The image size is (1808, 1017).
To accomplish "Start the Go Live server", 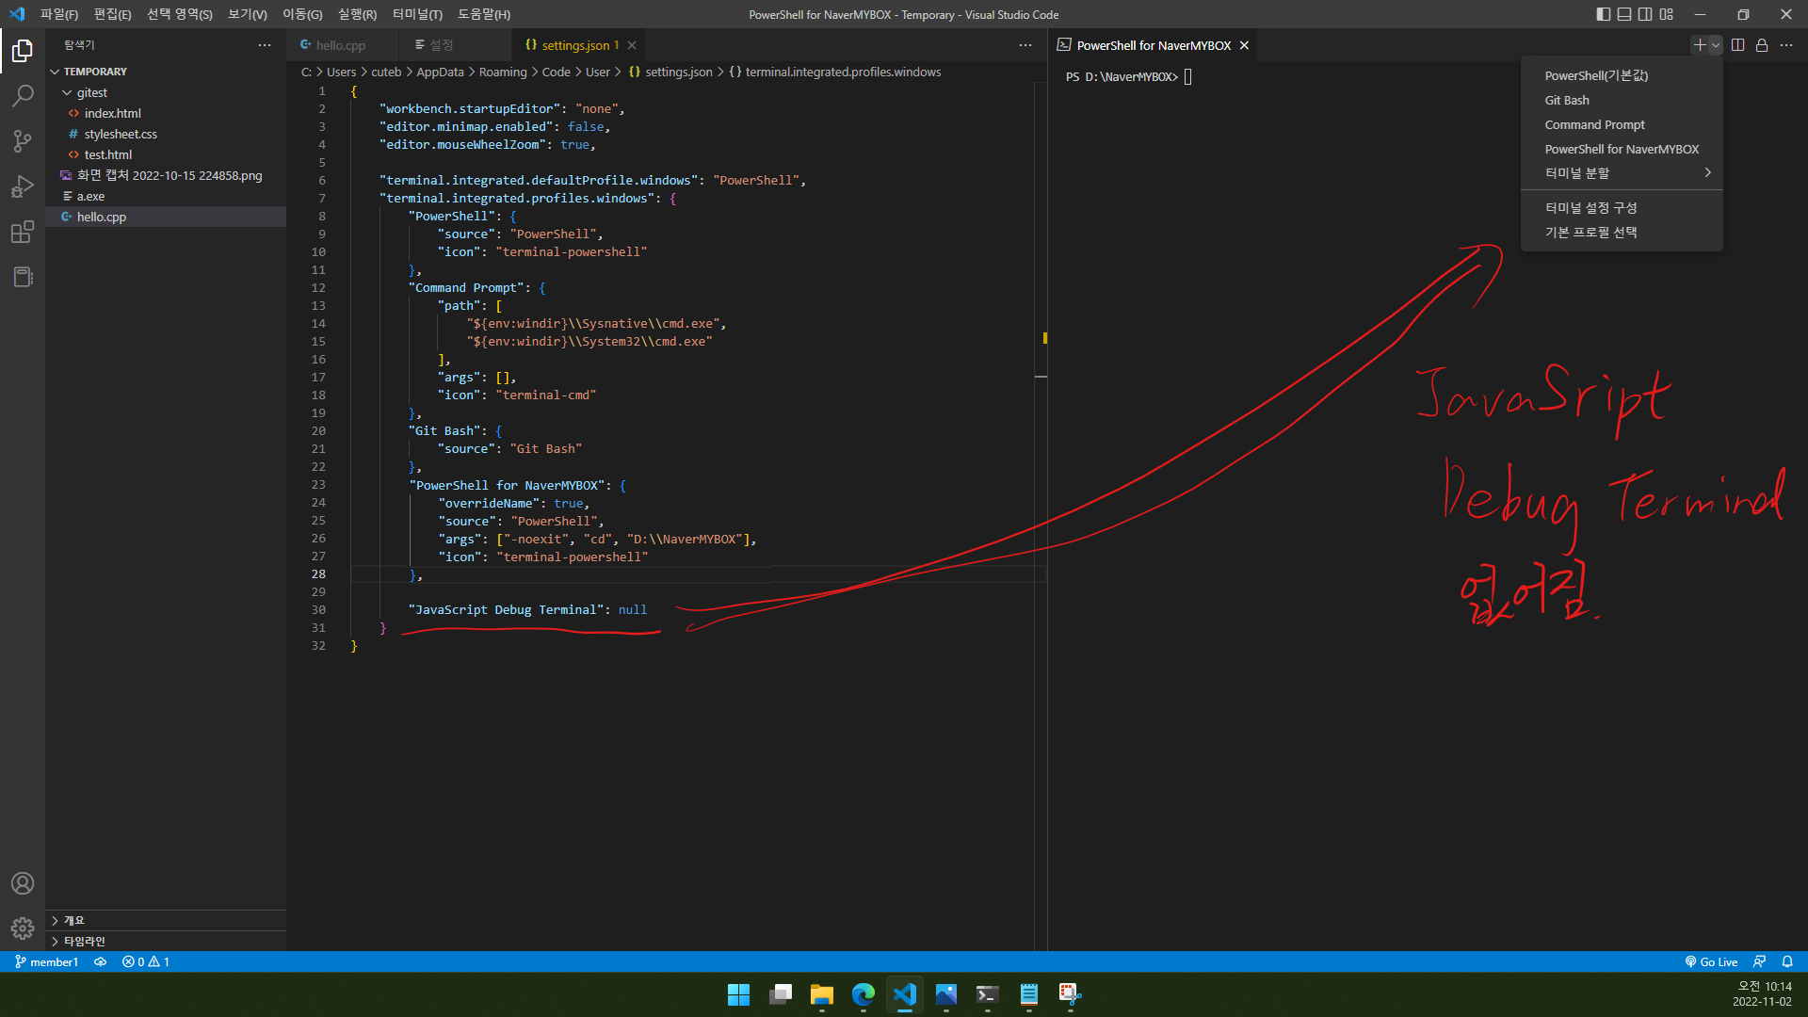I will 1711,961.
